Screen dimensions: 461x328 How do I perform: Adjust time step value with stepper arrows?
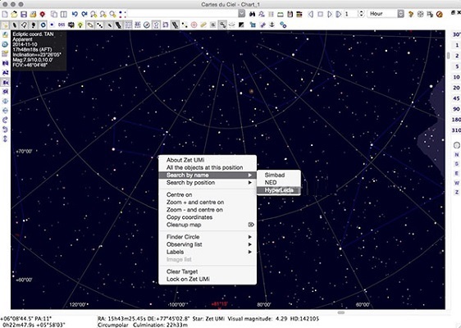pos(362,14)
